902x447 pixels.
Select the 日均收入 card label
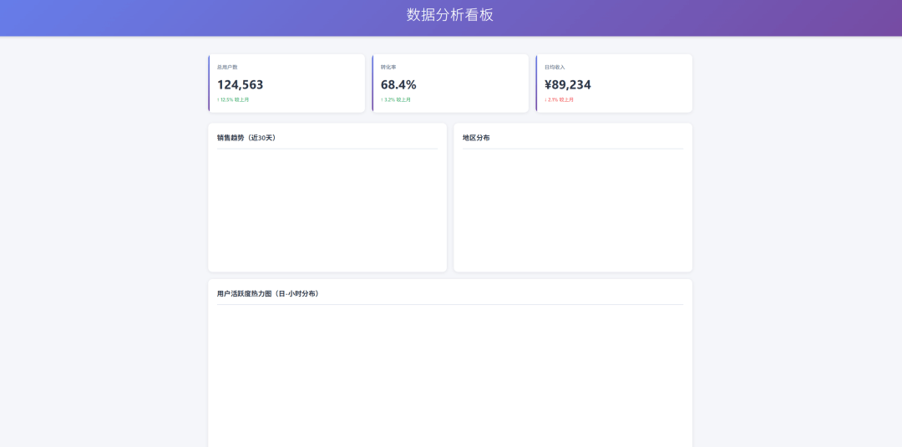(555, 67)
